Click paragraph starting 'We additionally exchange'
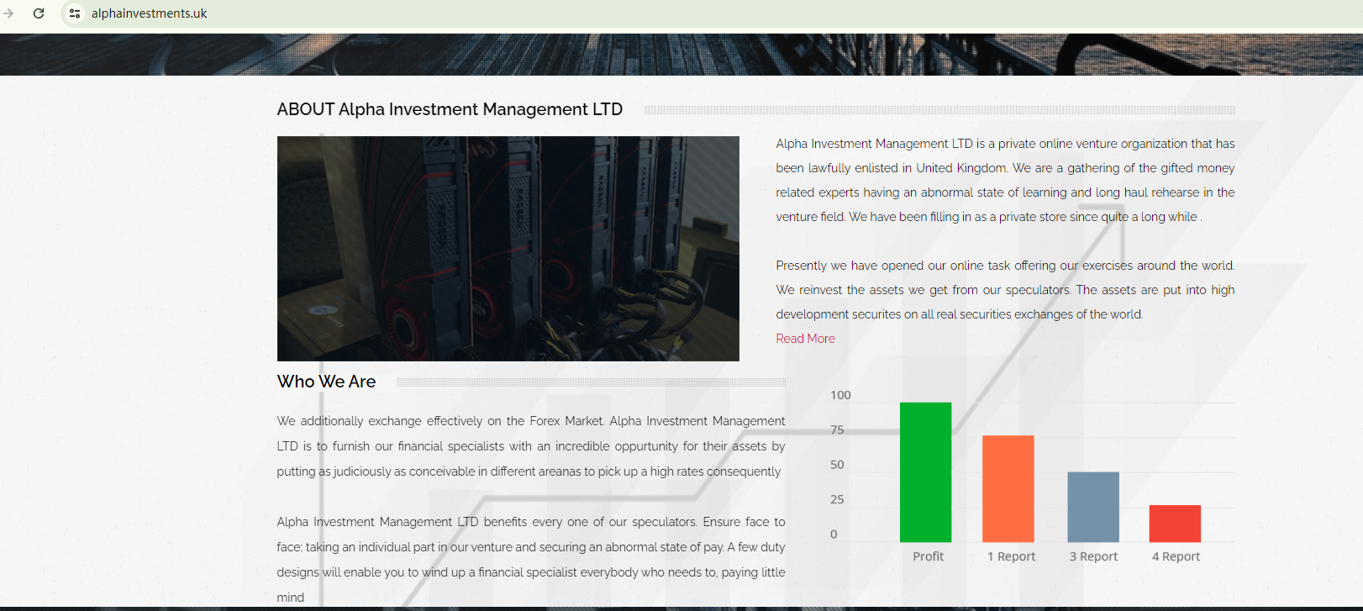The image size is (1363, 611). pos(530,446)
